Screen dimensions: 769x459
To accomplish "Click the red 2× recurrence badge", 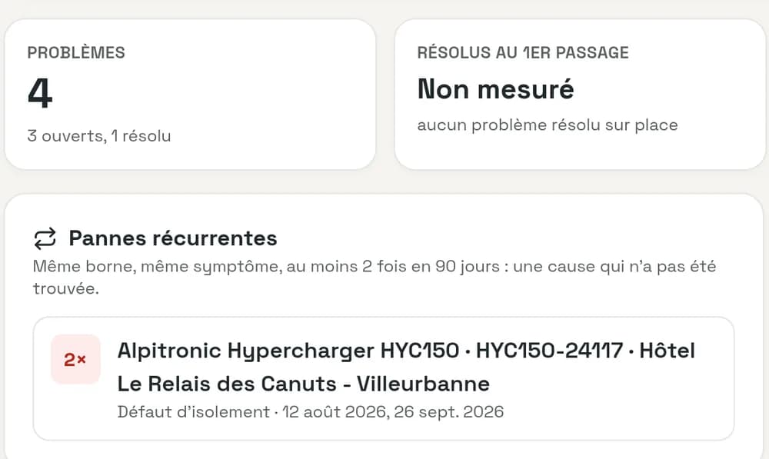I will [x=75, y=360].
